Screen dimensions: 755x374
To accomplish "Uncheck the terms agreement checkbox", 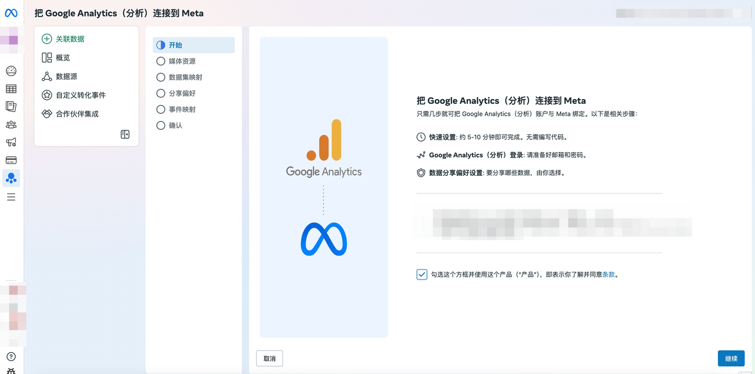I will pos(422,274).
